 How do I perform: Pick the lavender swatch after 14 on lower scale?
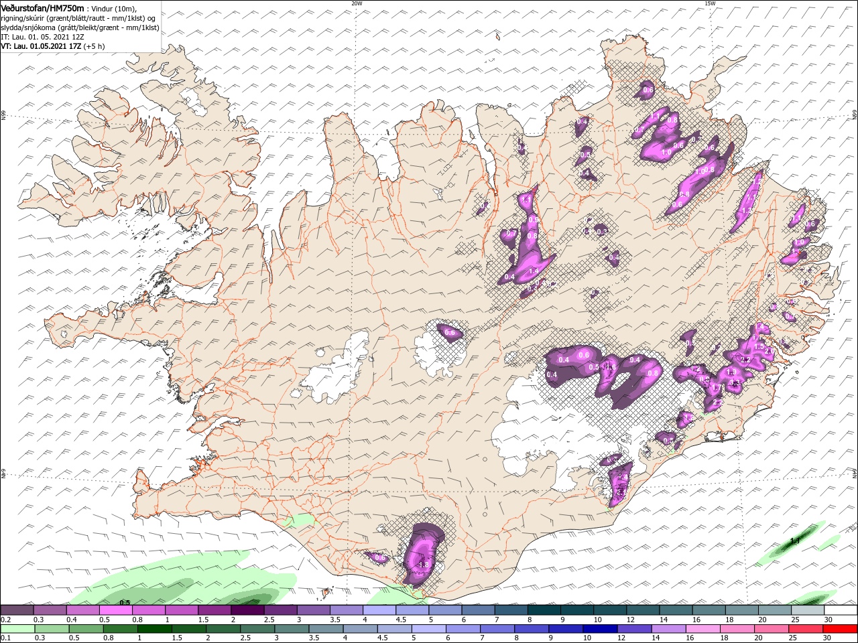click(668, 629)
